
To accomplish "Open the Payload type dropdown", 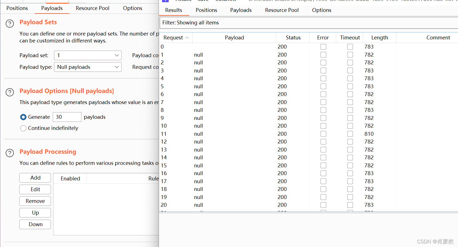I will click(x=88, y=67).
